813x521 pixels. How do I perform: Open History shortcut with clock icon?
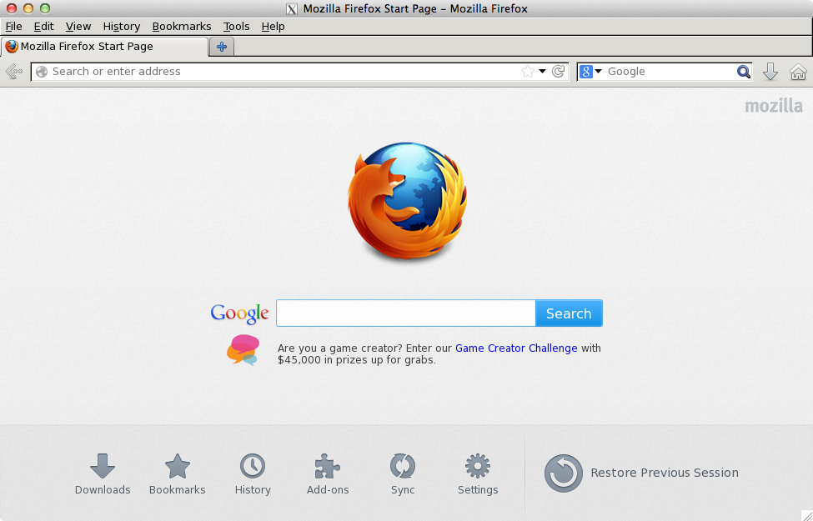point(253,474)
